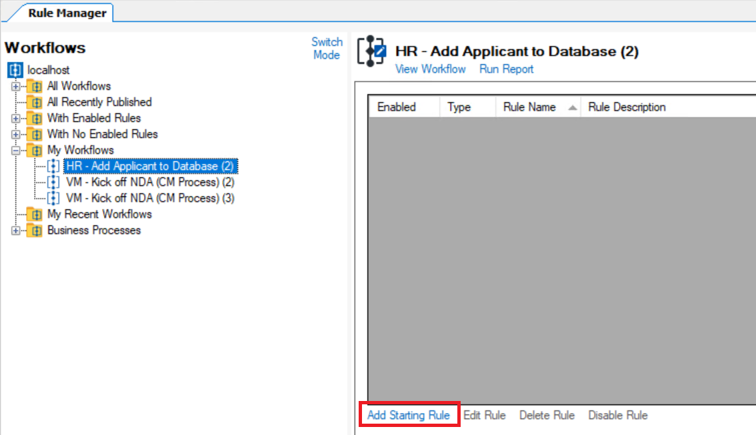The width and height of the screenshot is (756, 435).
Task: Click workflow icon for VM - Kick off NDA (3)
Action: (54, 198)
